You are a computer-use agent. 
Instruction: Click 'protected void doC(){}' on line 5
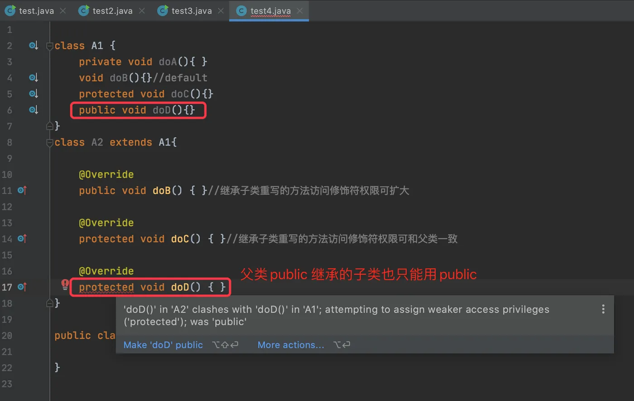146,94
